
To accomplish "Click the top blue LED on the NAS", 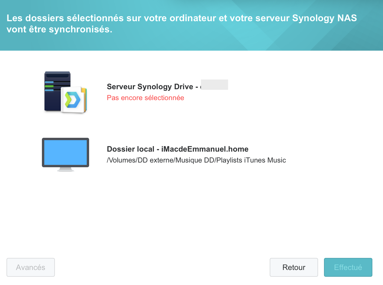I will click(x=49, y=82).
